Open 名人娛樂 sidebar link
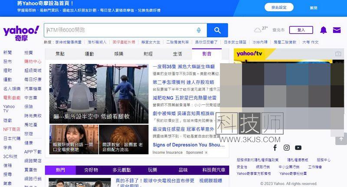 click(12, 89)
